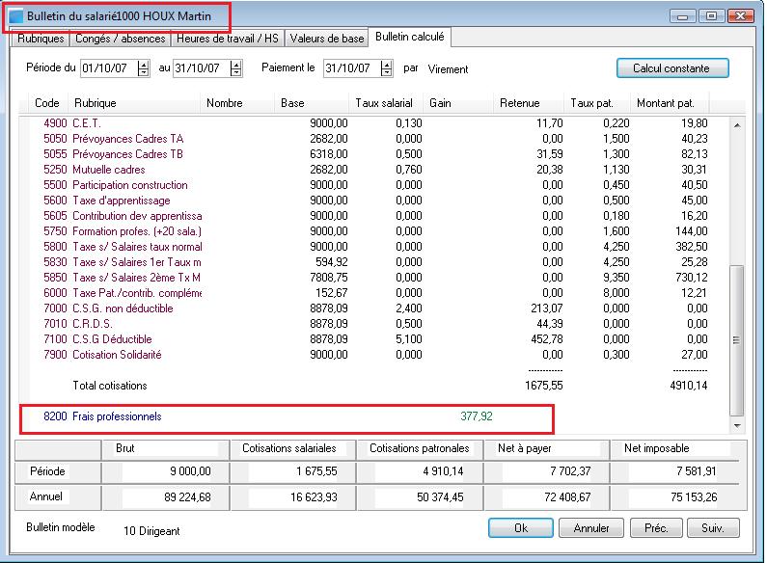This screenshot has height=563, width=767.
Task: Click the Période du start date field
Action: 108,68
